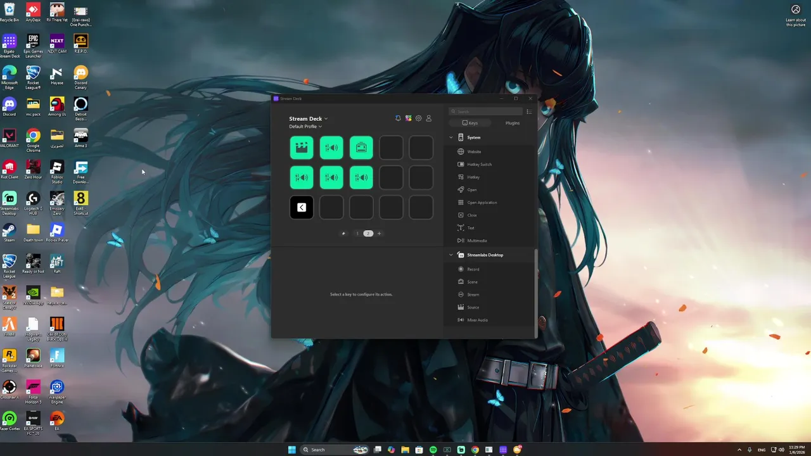Open the Windows Start menu
This screenshot has height=456, width=811.
pyautogui.click(x=291, y=450)
